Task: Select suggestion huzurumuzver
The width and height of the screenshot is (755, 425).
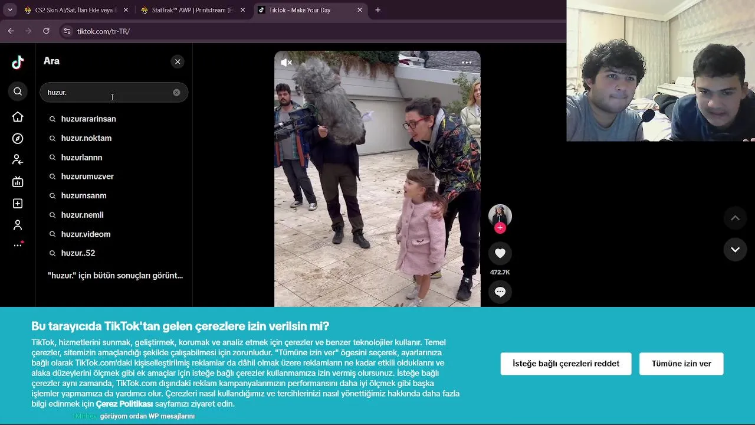Action: tap(114, 176)
